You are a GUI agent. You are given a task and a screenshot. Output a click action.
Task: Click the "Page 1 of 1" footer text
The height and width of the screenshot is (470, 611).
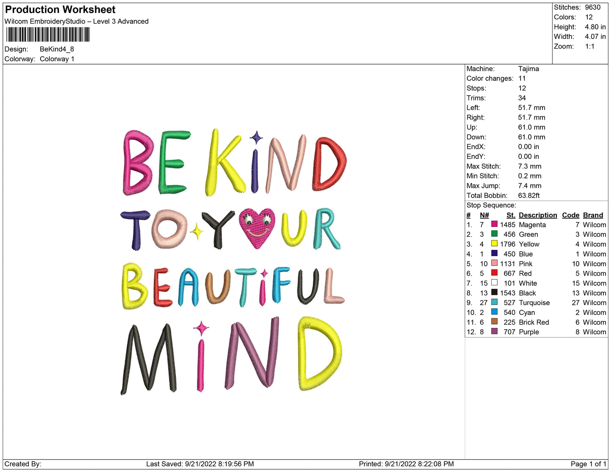[x=589, y=464]
